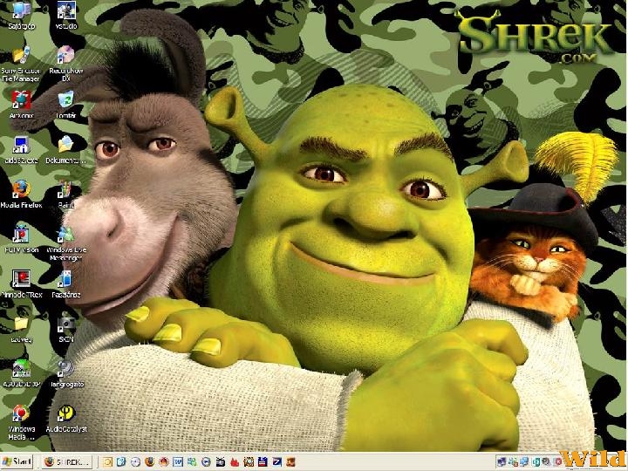628x471 pixels.
Task: Launch AudioCatalyst from the desktop
Action: [x=66, y=419]
